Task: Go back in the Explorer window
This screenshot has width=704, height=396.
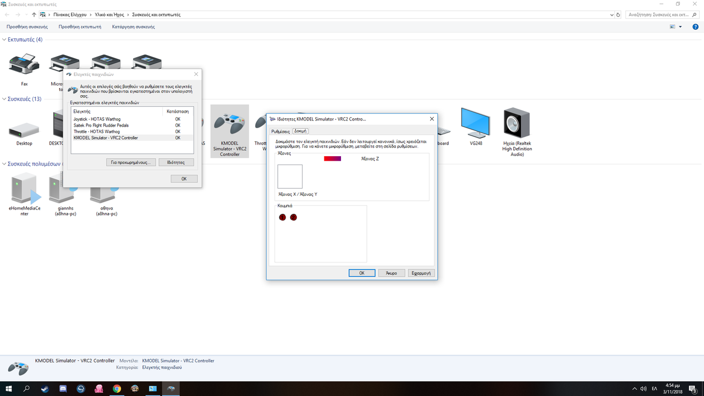Action: 7,15
